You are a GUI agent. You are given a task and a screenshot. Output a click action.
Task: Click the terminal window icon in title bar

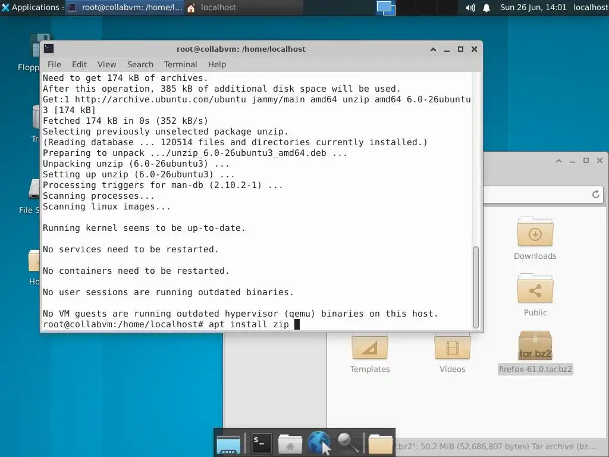point(49,49)
